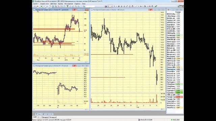Select the МегаФон row
The width and height of the screenshot is (216, 121).
[175, 52]
